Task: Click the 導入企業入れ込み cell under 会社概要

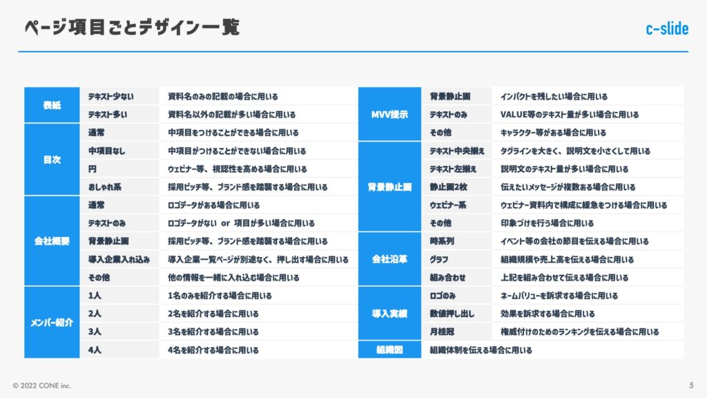Action: click(x=121, y=259)
